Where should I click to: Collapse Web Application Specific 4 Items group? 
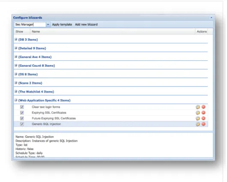tap(16, 100)
